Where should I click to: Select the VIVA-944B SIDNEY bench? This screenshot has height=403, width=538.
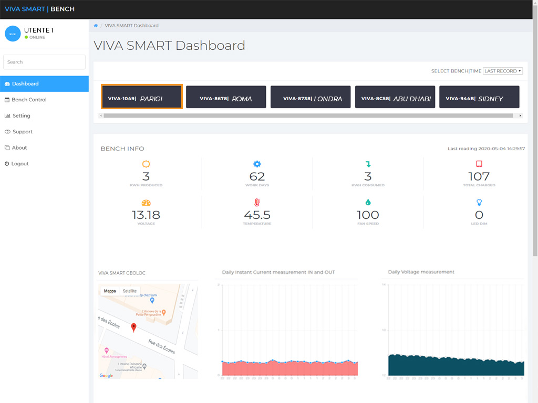[479, 97]
